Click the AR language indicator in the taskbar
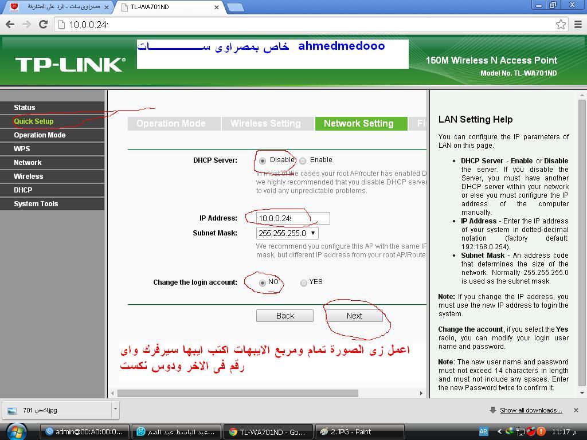Viewport: 587px width, 440px height. click(x=483, y=432)
